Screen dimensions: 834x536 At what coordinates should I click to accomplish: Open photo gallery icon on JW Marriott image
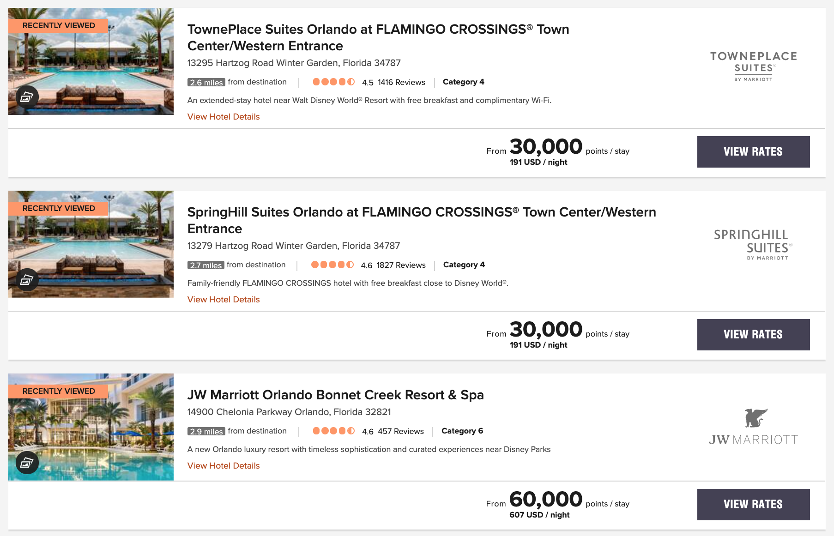27,463
